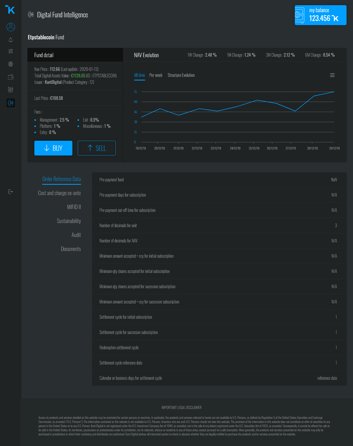Click Pre-payment days for subscription row
The height and width of the screenshot is (446, 353).
[x=219, y=195]
